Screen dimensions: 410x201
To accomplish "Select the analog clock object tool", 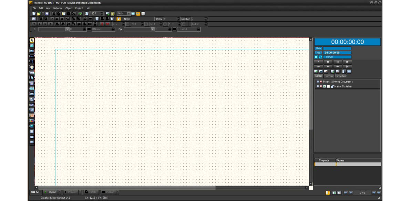I will pyautogui.click(x=32, y=67).
